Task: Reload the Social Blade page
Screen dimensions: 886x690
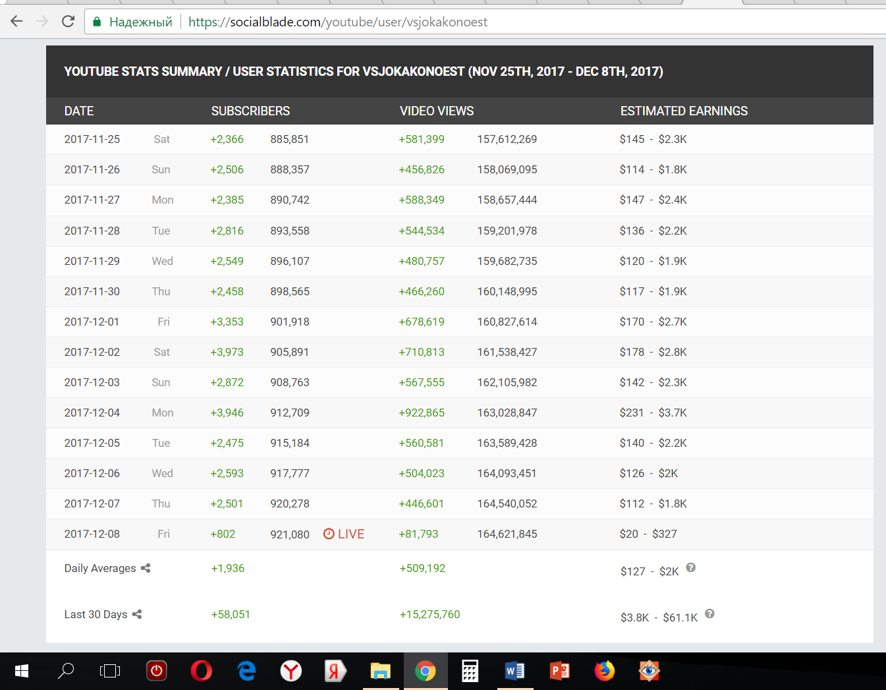Action: 68,22
